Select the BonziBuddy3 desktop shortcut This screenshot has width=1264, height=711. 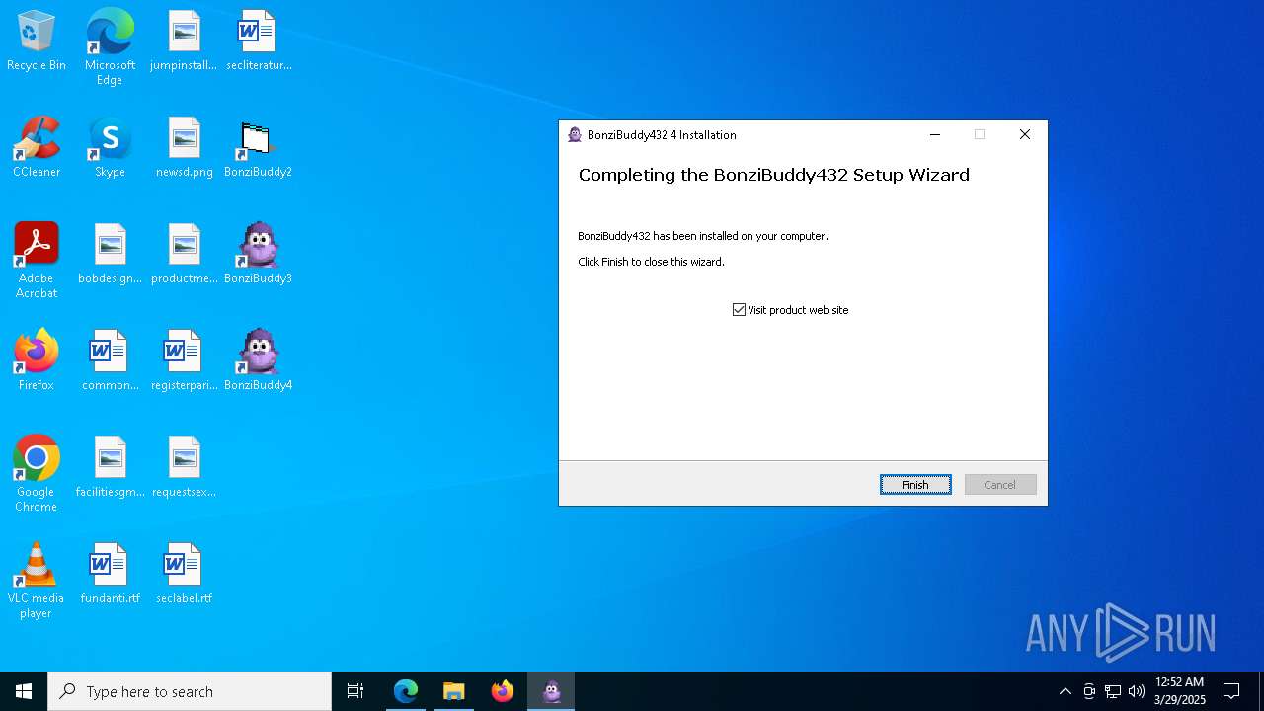click(258, 255)
